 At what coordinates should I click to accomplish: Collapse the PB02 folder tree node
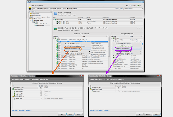tap(33, 22)
